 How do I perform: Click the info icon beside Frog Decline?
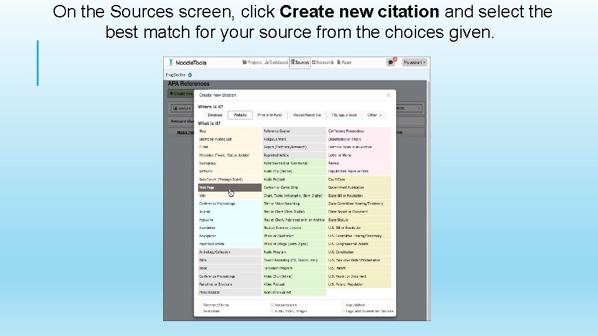point(190,75)
